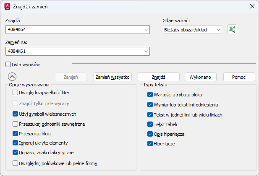Uncheck Przeszukaj bloki option

click(16, 134)
